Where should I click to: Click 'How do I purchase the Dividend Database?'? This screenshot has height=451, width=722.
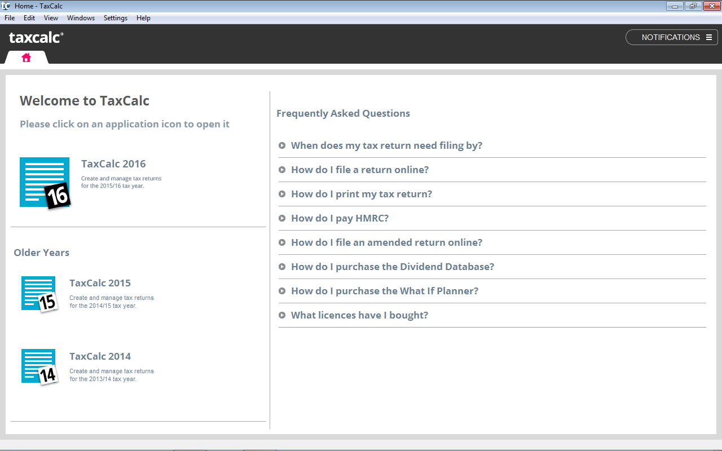click(x=393, y=267)
